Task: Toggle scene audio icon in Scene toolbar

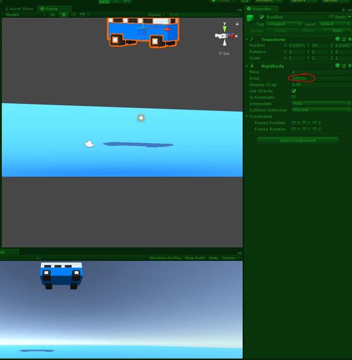Action: [x=74, y=14]
